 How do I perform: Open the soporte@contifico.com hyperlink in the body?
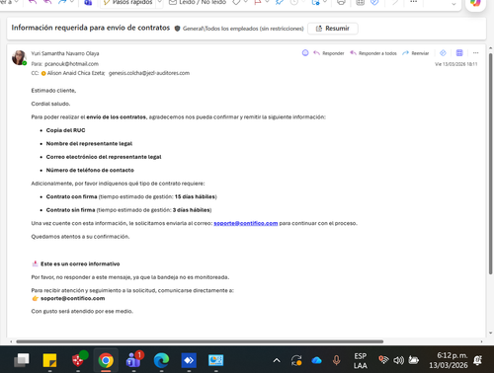[x=246, y=223]
